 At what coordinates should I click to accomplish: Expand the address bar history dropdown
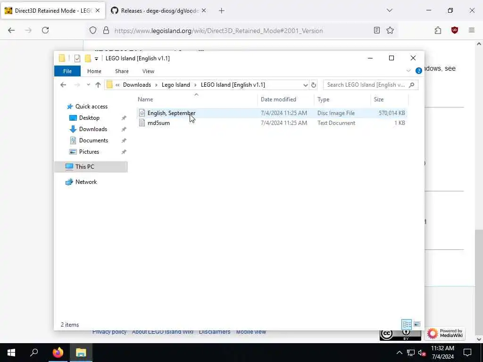pos(305,85)
